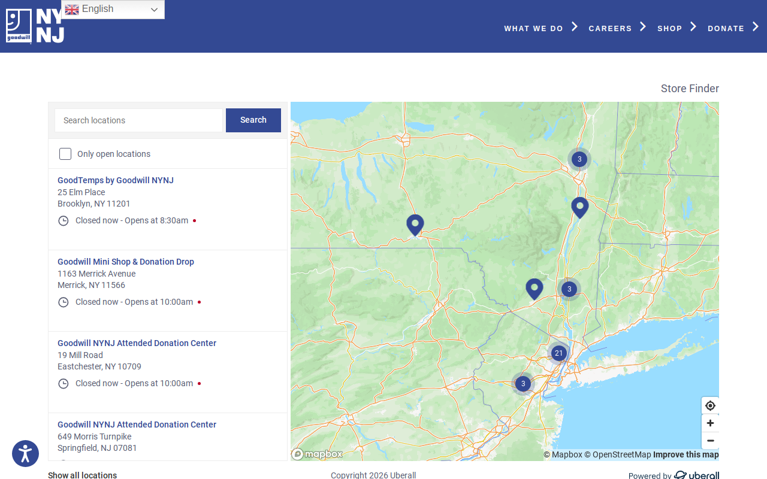Click clock icon for 19 Mill Road hours
The width and height of the screenshot is (767, 479).
coord(63,384)
